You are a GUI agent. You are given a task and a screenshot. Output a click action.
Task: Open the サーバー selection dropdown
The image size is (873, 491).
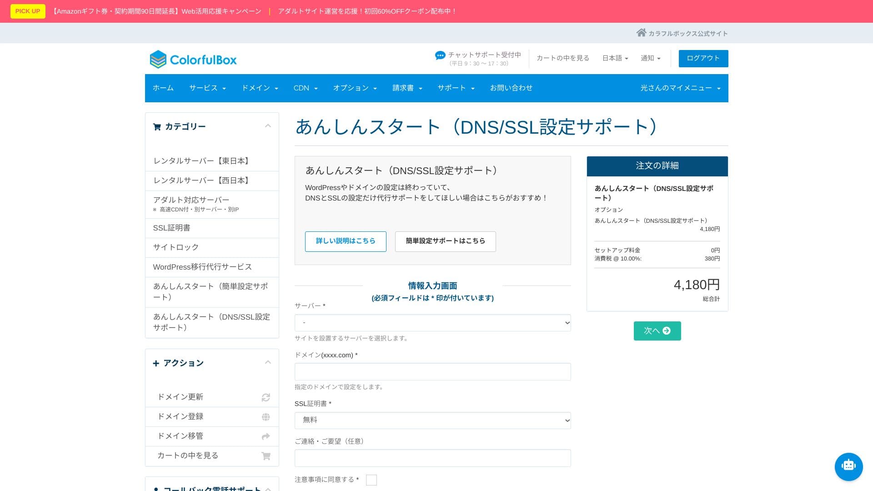432,323
